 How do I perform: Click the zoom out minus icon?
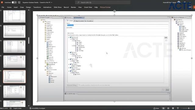point(182,108)
